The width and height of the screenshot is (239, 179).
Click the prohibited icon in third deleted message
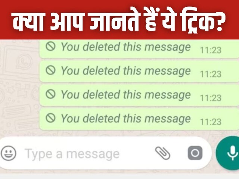coord(50,94)
